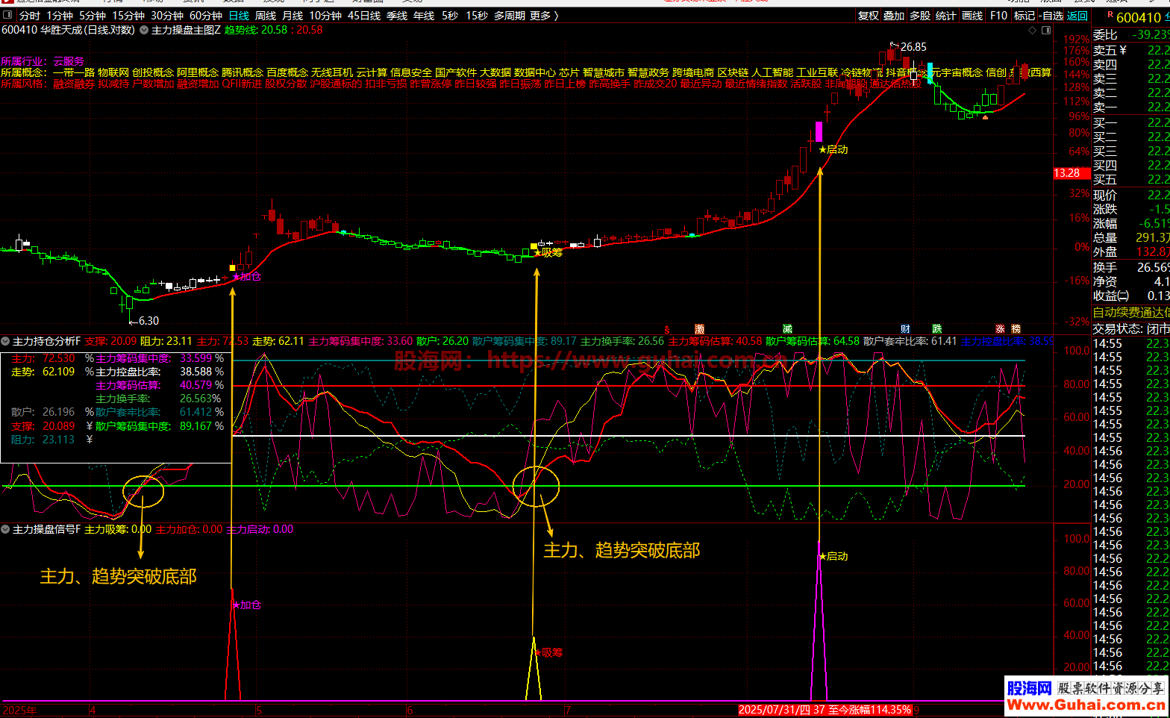Click the 减 marker icon on chart

tap(787, 329)
